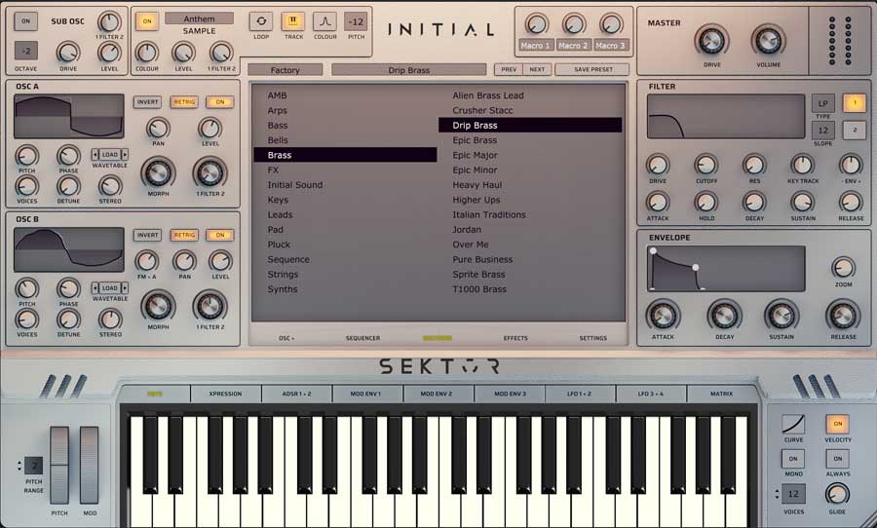Image resolution: width=877 pixels, height=528 pixels.
Task: Click the velocity Curve shape icon
Action: 793,425
